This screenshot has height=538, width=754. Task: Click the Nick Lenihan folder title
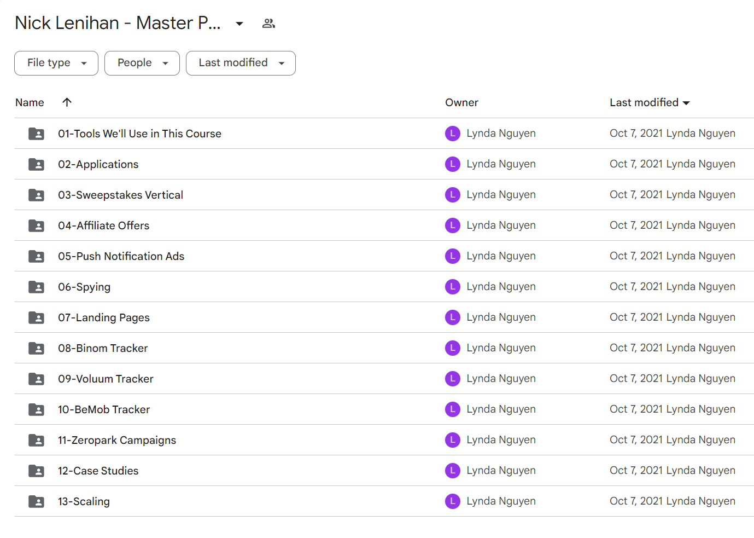(x=118, y=23)
